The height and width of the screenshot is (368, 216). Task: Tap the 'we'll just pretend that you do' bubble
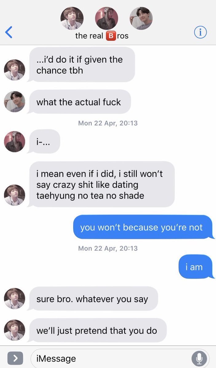[x=97, y=331]
